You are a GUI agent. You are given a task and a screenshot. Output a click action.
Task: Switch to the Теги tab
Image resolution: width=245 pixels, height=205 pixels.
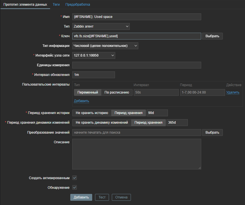click(56, 5)
